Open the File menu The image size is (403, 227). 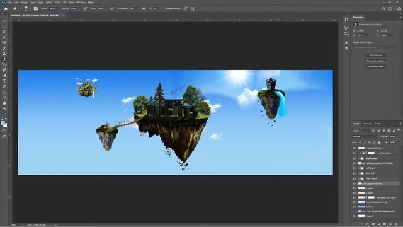click(x=9, y=3)
